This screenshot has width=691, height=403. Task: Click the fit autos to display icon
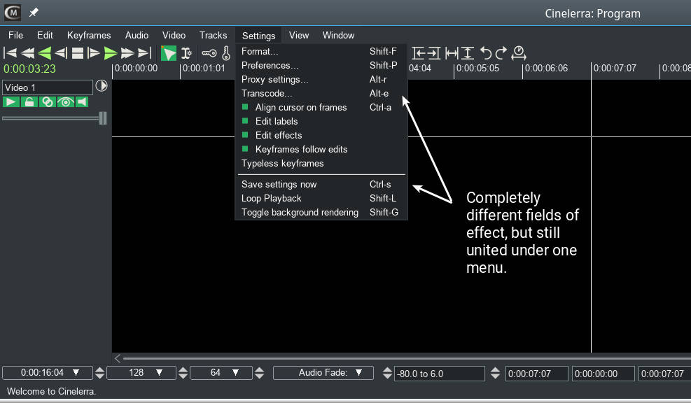tap(468, 53)
